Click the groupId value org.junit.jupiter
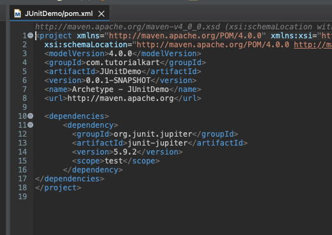Viewport: 332px width, 235px height. coord(153,134)
